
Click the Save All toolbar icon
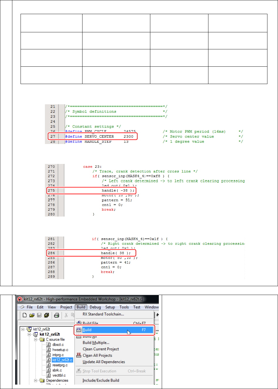point(46,315)
